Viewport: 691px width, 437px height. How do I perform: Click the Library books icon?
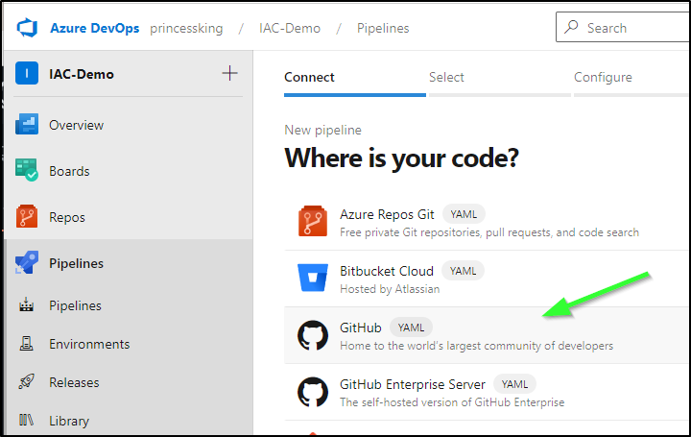(27, 420)
